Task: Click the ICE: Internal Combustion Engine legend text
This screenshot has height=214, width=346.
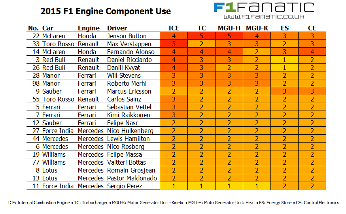Action: pyautogui.click(x=39, y=203)
